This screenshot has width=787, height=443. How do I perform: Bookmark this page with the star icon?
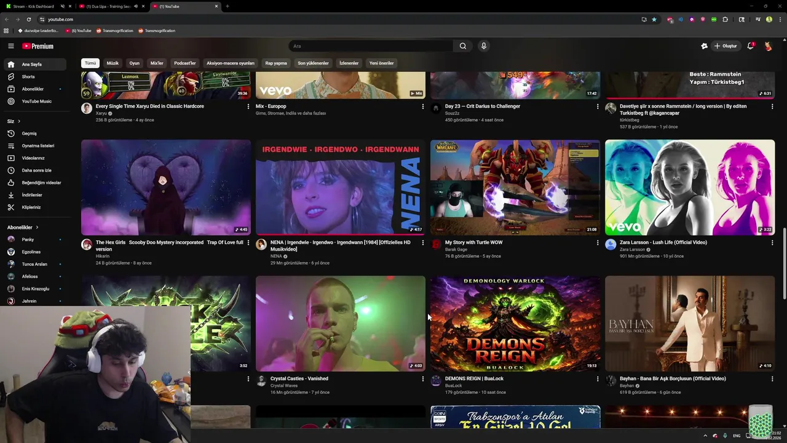click(x=654, y=19)
